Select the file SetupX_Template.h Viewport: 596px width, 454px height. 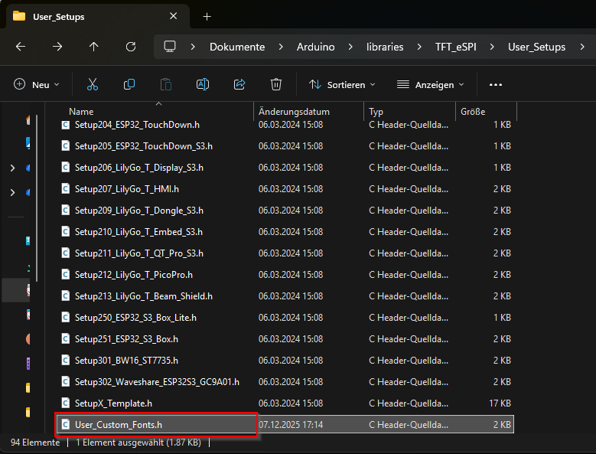pyautogui.click(x=113, y=403)
